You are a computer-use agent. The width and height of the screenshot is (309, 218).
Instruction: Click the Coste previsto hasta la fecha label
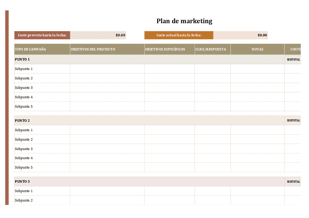tap(42, 35)
